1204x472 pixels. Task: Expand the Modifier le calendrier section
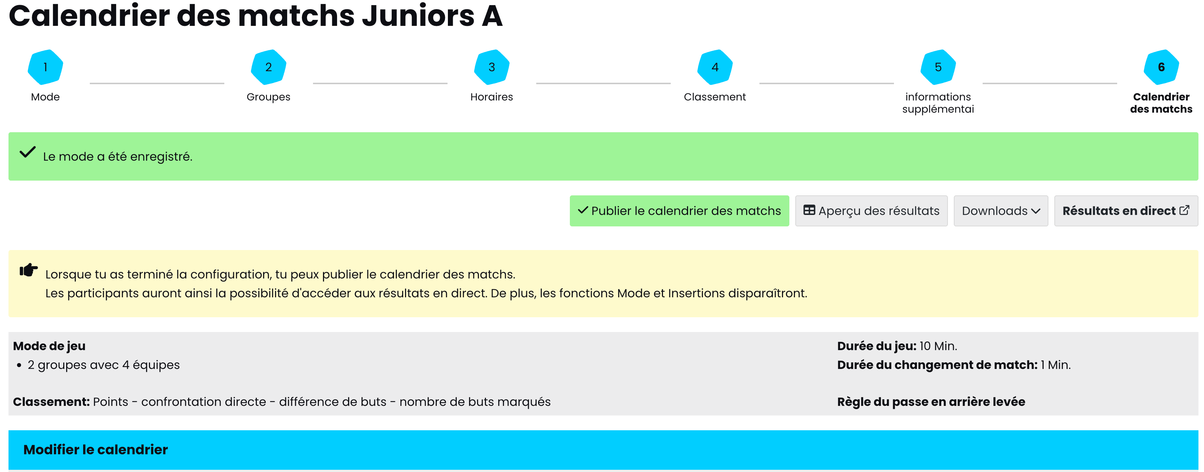(x=95, y=449)
